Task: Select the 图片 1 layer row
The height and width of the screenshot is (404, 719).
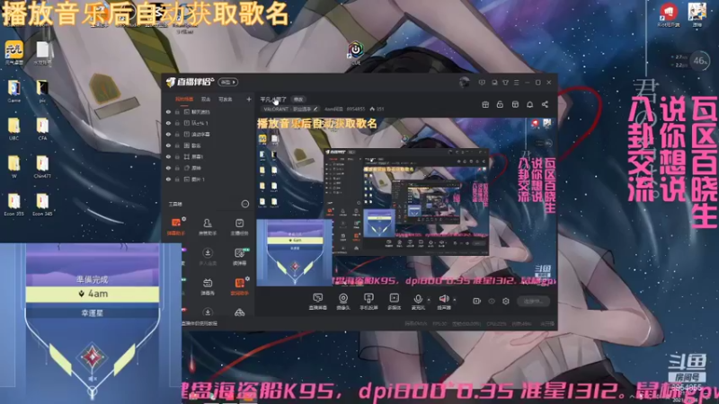Action: point(209,179)
